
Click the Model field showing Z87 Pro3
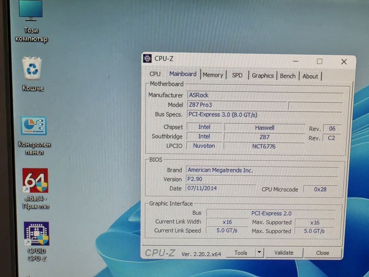[237, 105]
